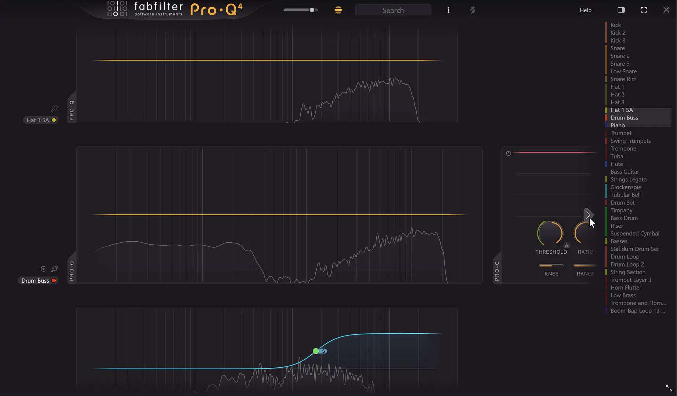
Task: Click the circular icon left of Drum Buss pin
Action: click(x=43, y=269)
